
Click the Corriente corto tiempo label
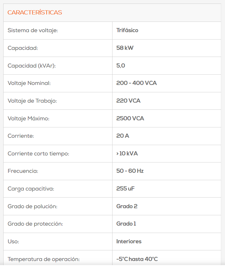click(39, 154)
